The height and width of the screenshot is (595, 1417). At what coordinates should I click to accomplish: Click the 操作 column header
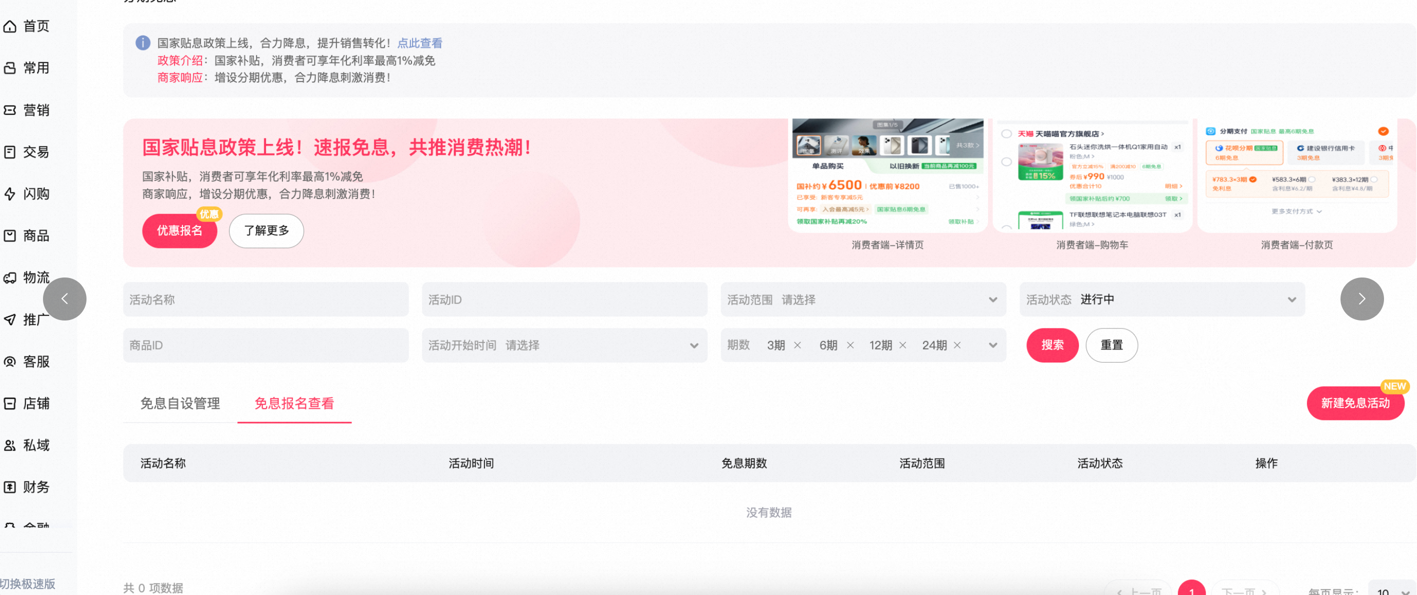(x=1266, y=463)
